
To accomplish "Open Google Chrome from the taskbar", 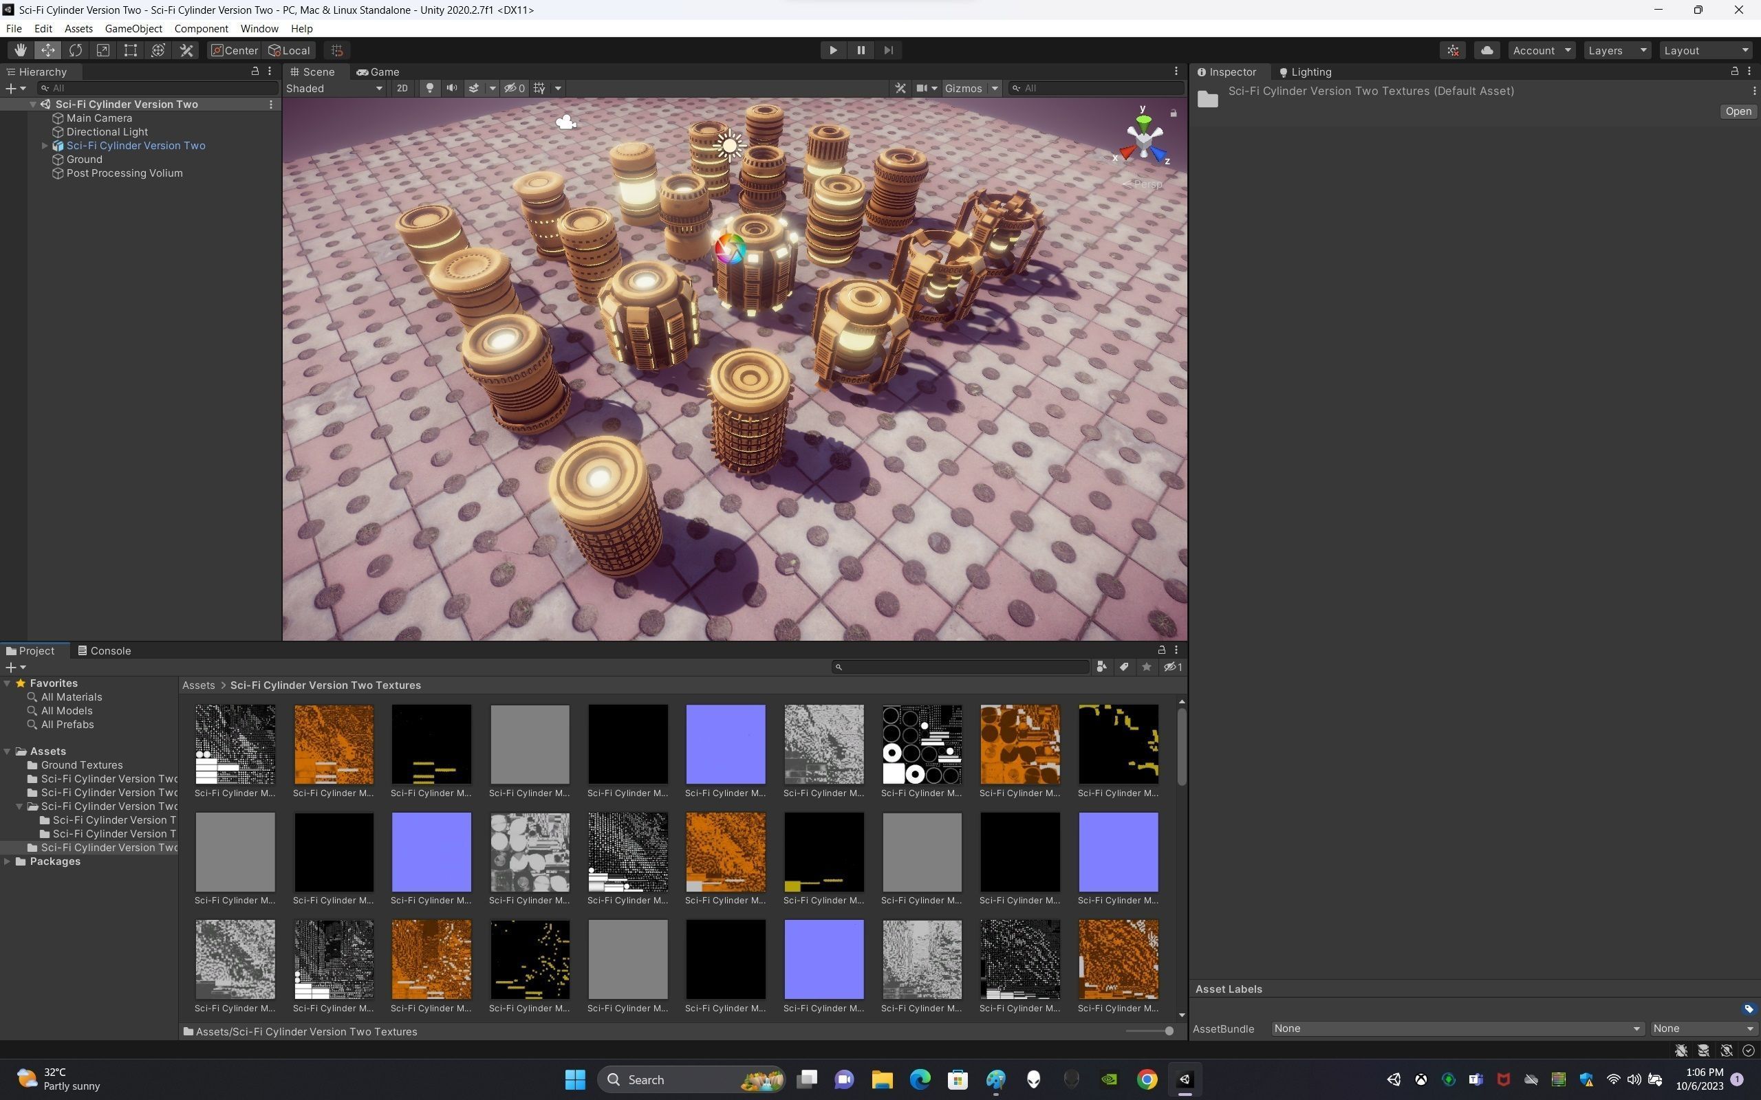I will tap(1146, 1079).
